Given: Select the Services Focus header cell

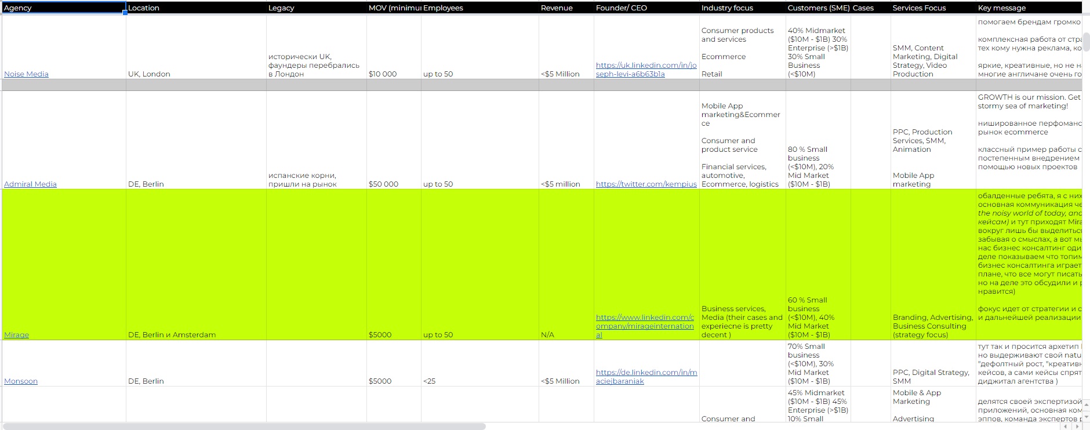Looking at the screenshot, I should pos(933,8).
